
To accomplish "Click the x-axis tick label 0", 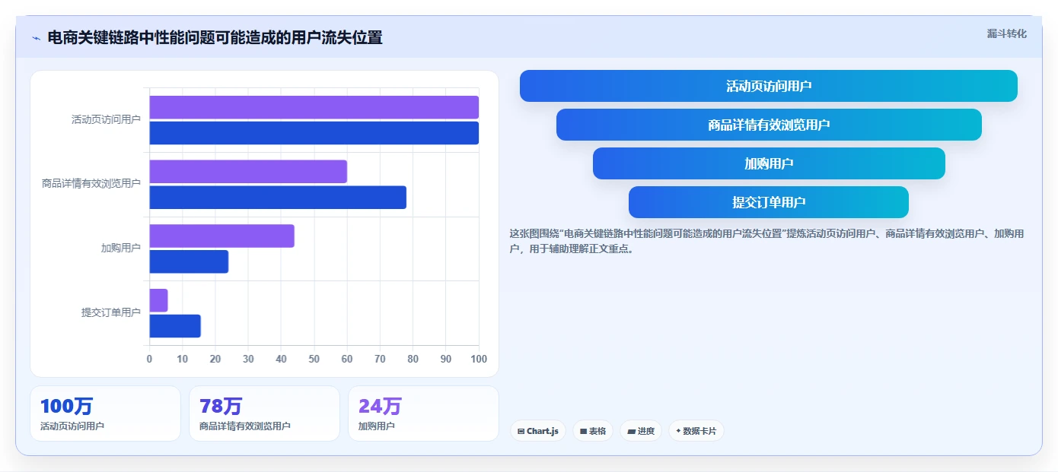I will point(149,359).
